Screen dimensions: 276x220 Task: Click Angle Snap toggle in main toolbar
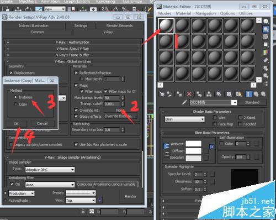point(116,9)
